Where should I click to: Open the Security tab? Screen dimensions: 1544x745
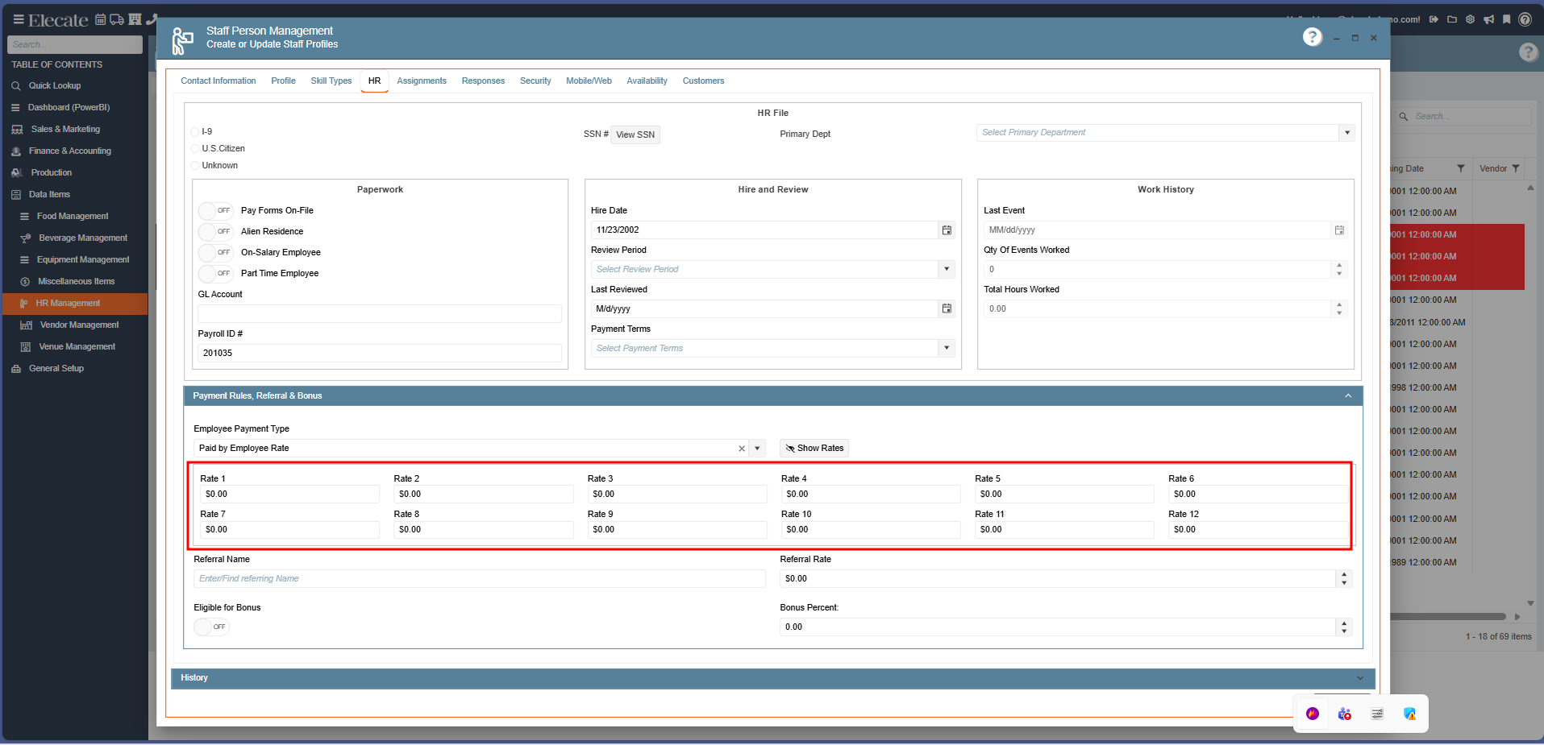pyautogui.click(x=535, y=81)
